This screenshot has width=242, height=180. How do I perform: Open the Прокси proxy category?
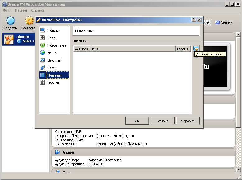click(x=54, y=83)
